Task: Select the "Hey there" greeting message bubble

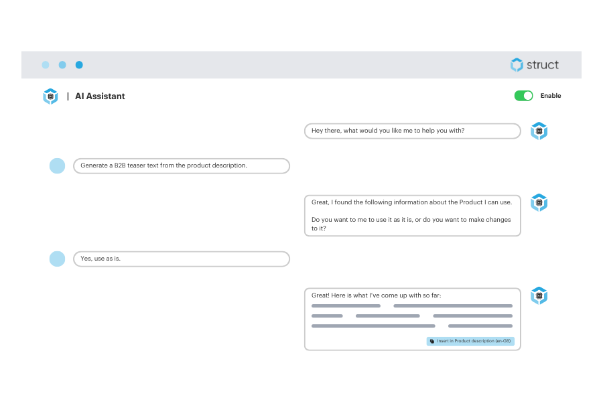Action: pos(412,131)
